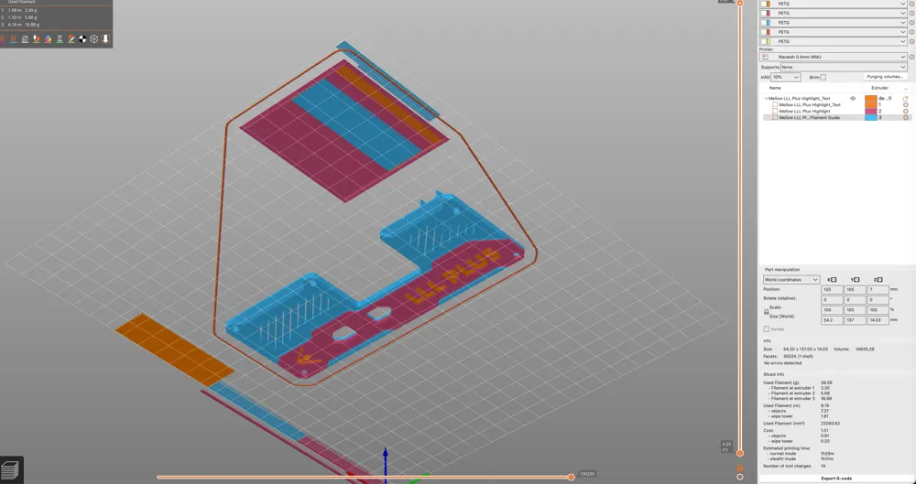
Task: Open third PETG filament dropdown
Action: (x=833, y=23)
